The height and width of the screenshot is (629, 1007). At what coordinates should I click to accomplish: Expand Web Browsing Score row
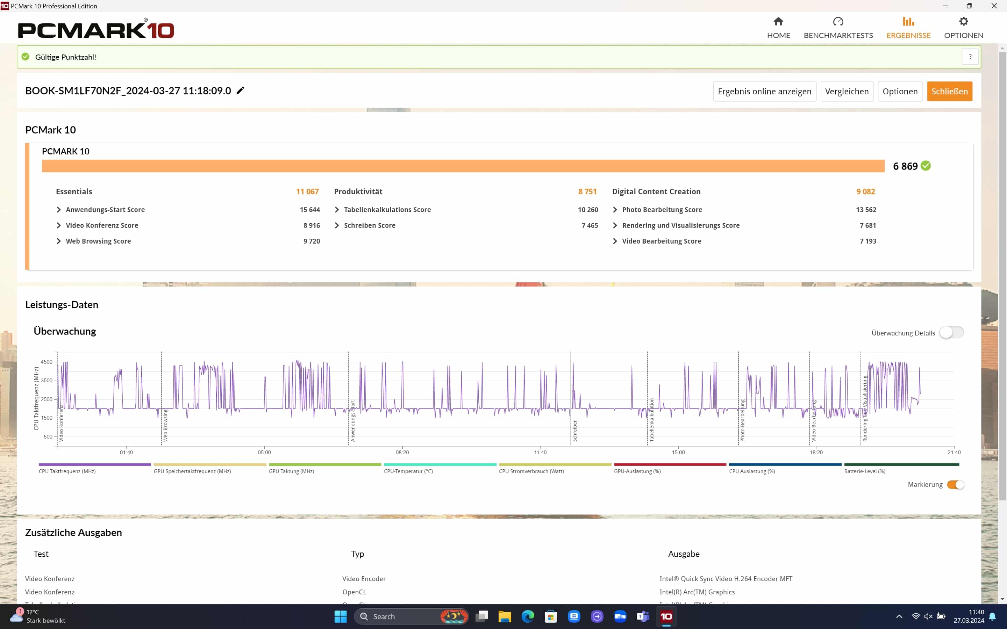[x=59, y=241]
